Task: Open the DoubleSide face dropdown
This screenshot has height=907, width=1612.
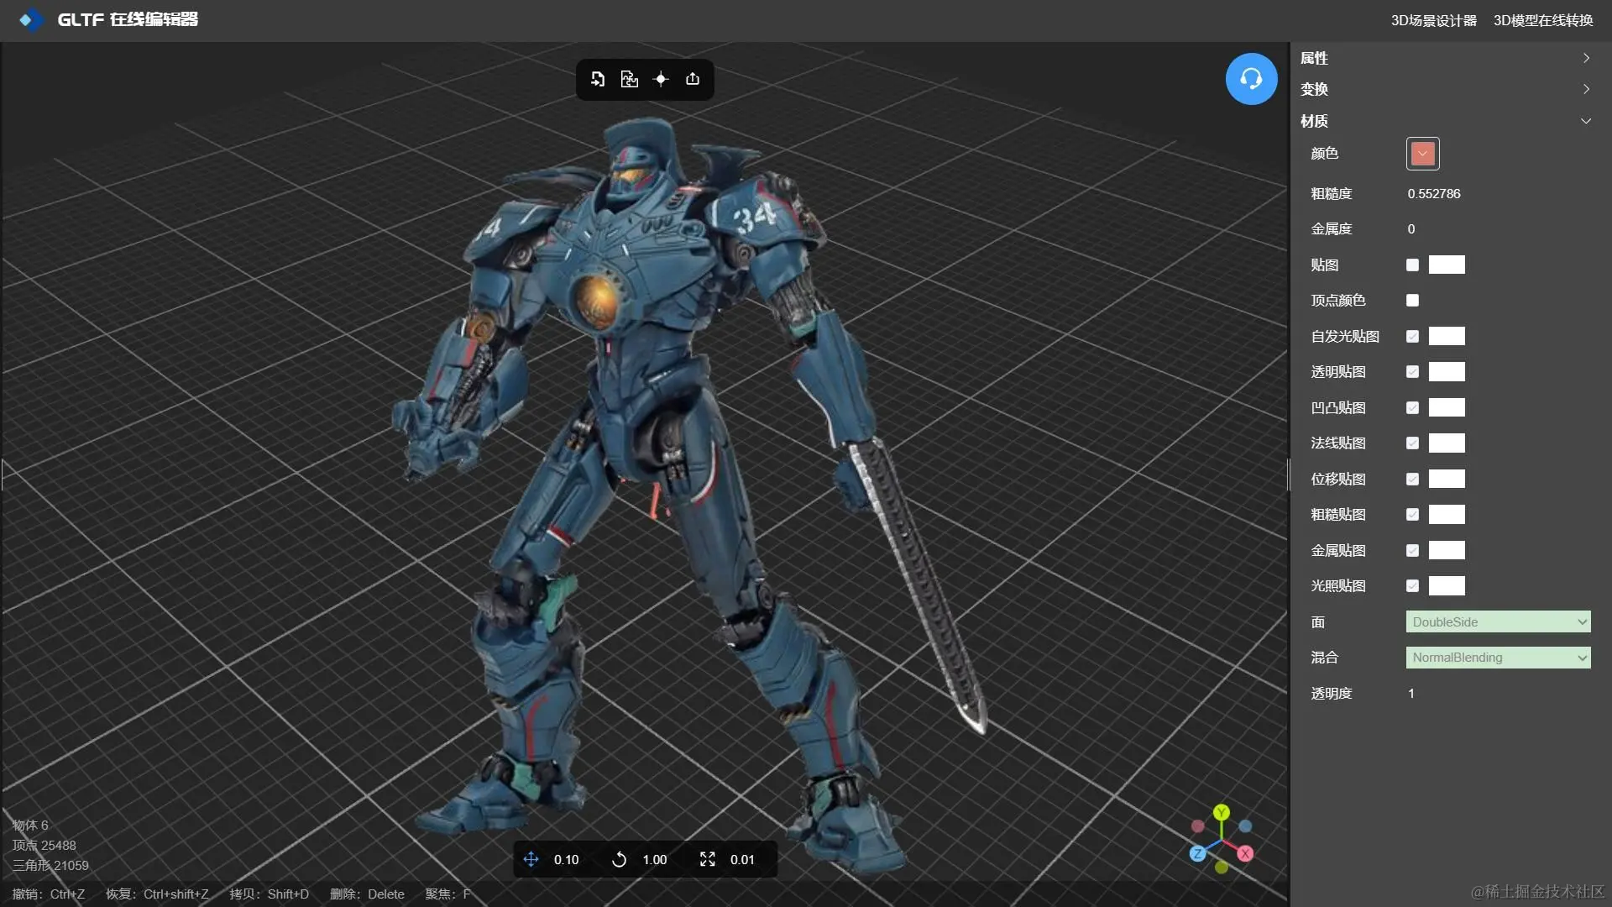Action: pyautogui.click(x=1498, y=621)
